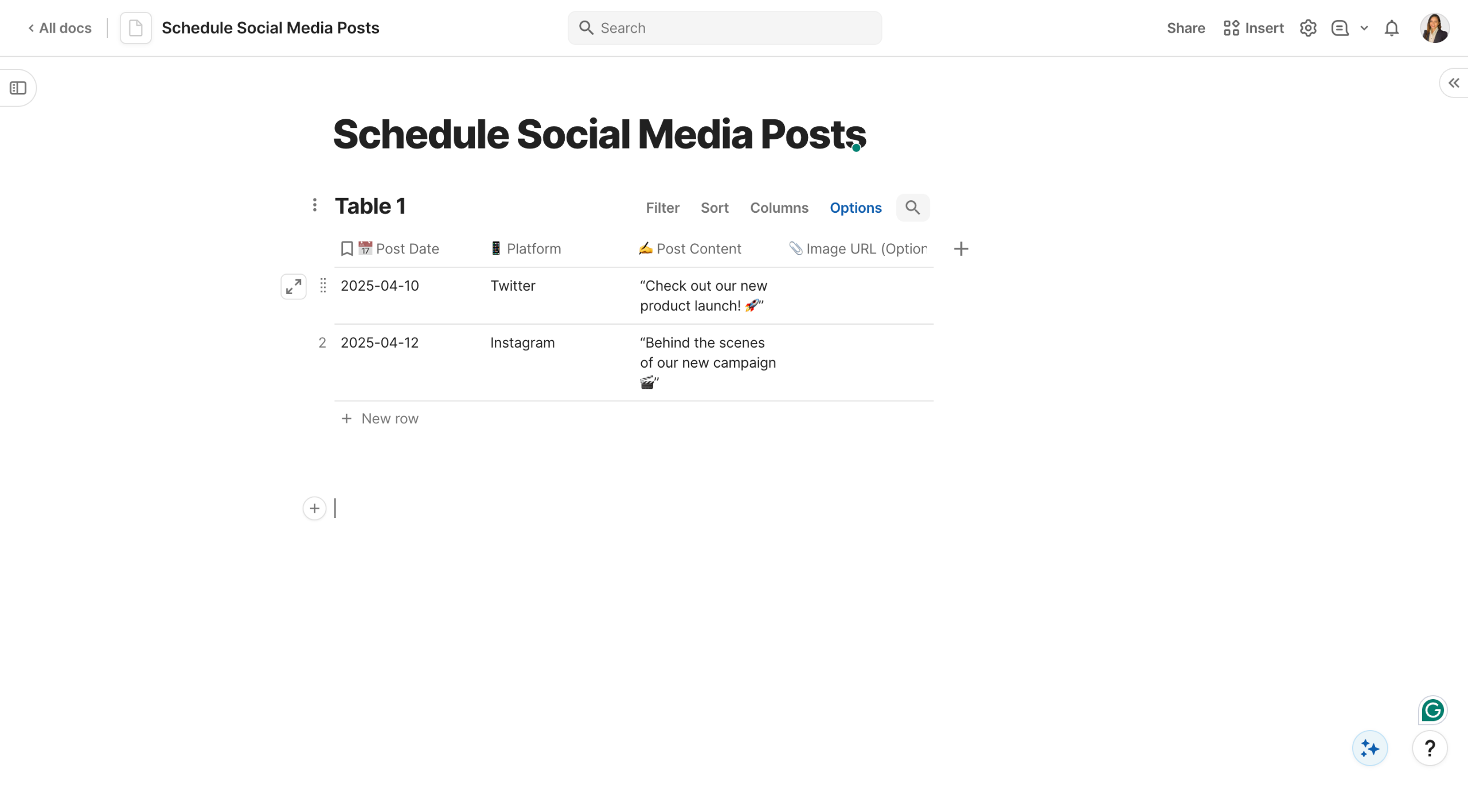Search within Table 1

pyautogui.click(x=912, y=208)
